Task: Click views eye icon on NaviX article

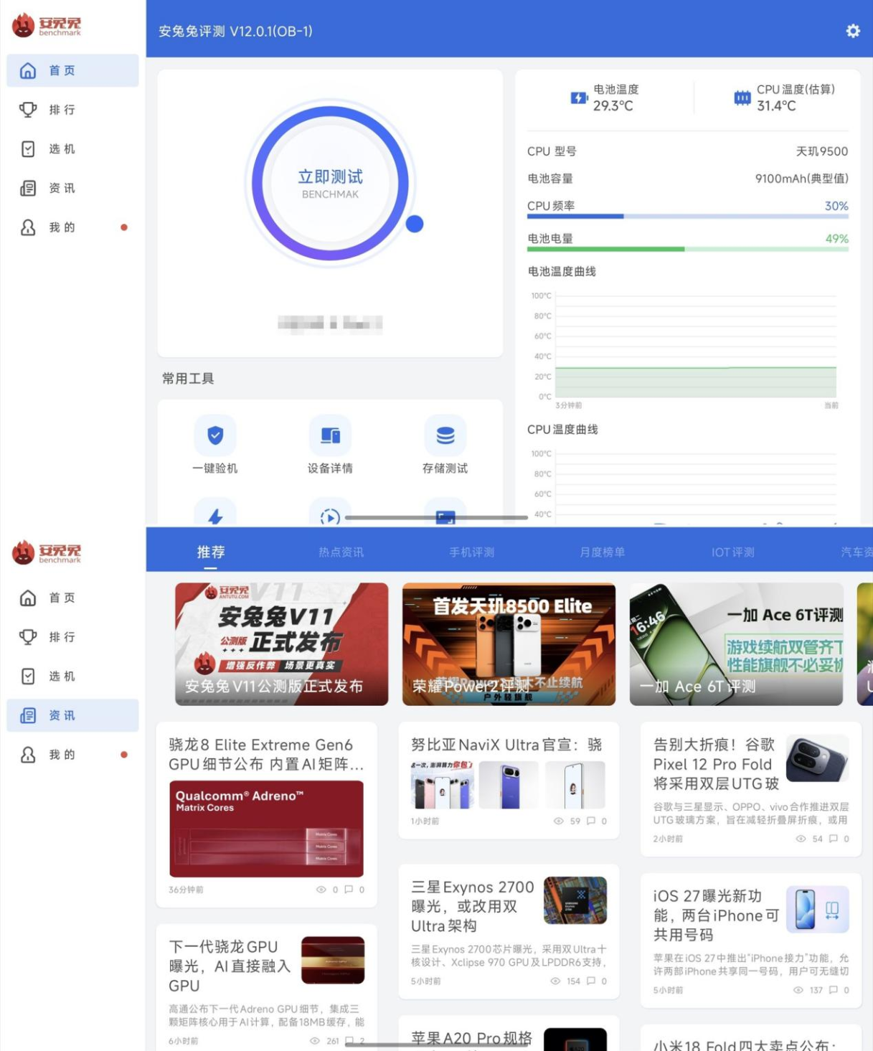Action: point(558,821)
